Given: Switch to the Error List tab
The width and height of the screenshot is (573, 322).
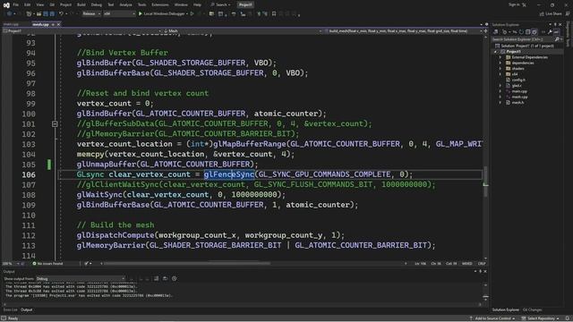Looking at the screenshot, I should (x=10, y=309).
